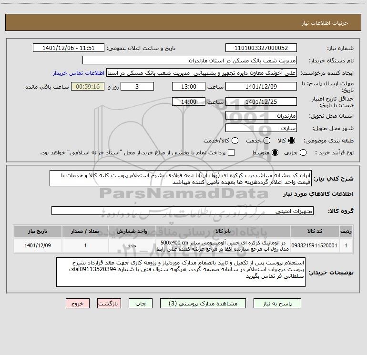Select the کالا/خدمت radio button
This screenshot has width=367, height=355.
click(235, 141)
